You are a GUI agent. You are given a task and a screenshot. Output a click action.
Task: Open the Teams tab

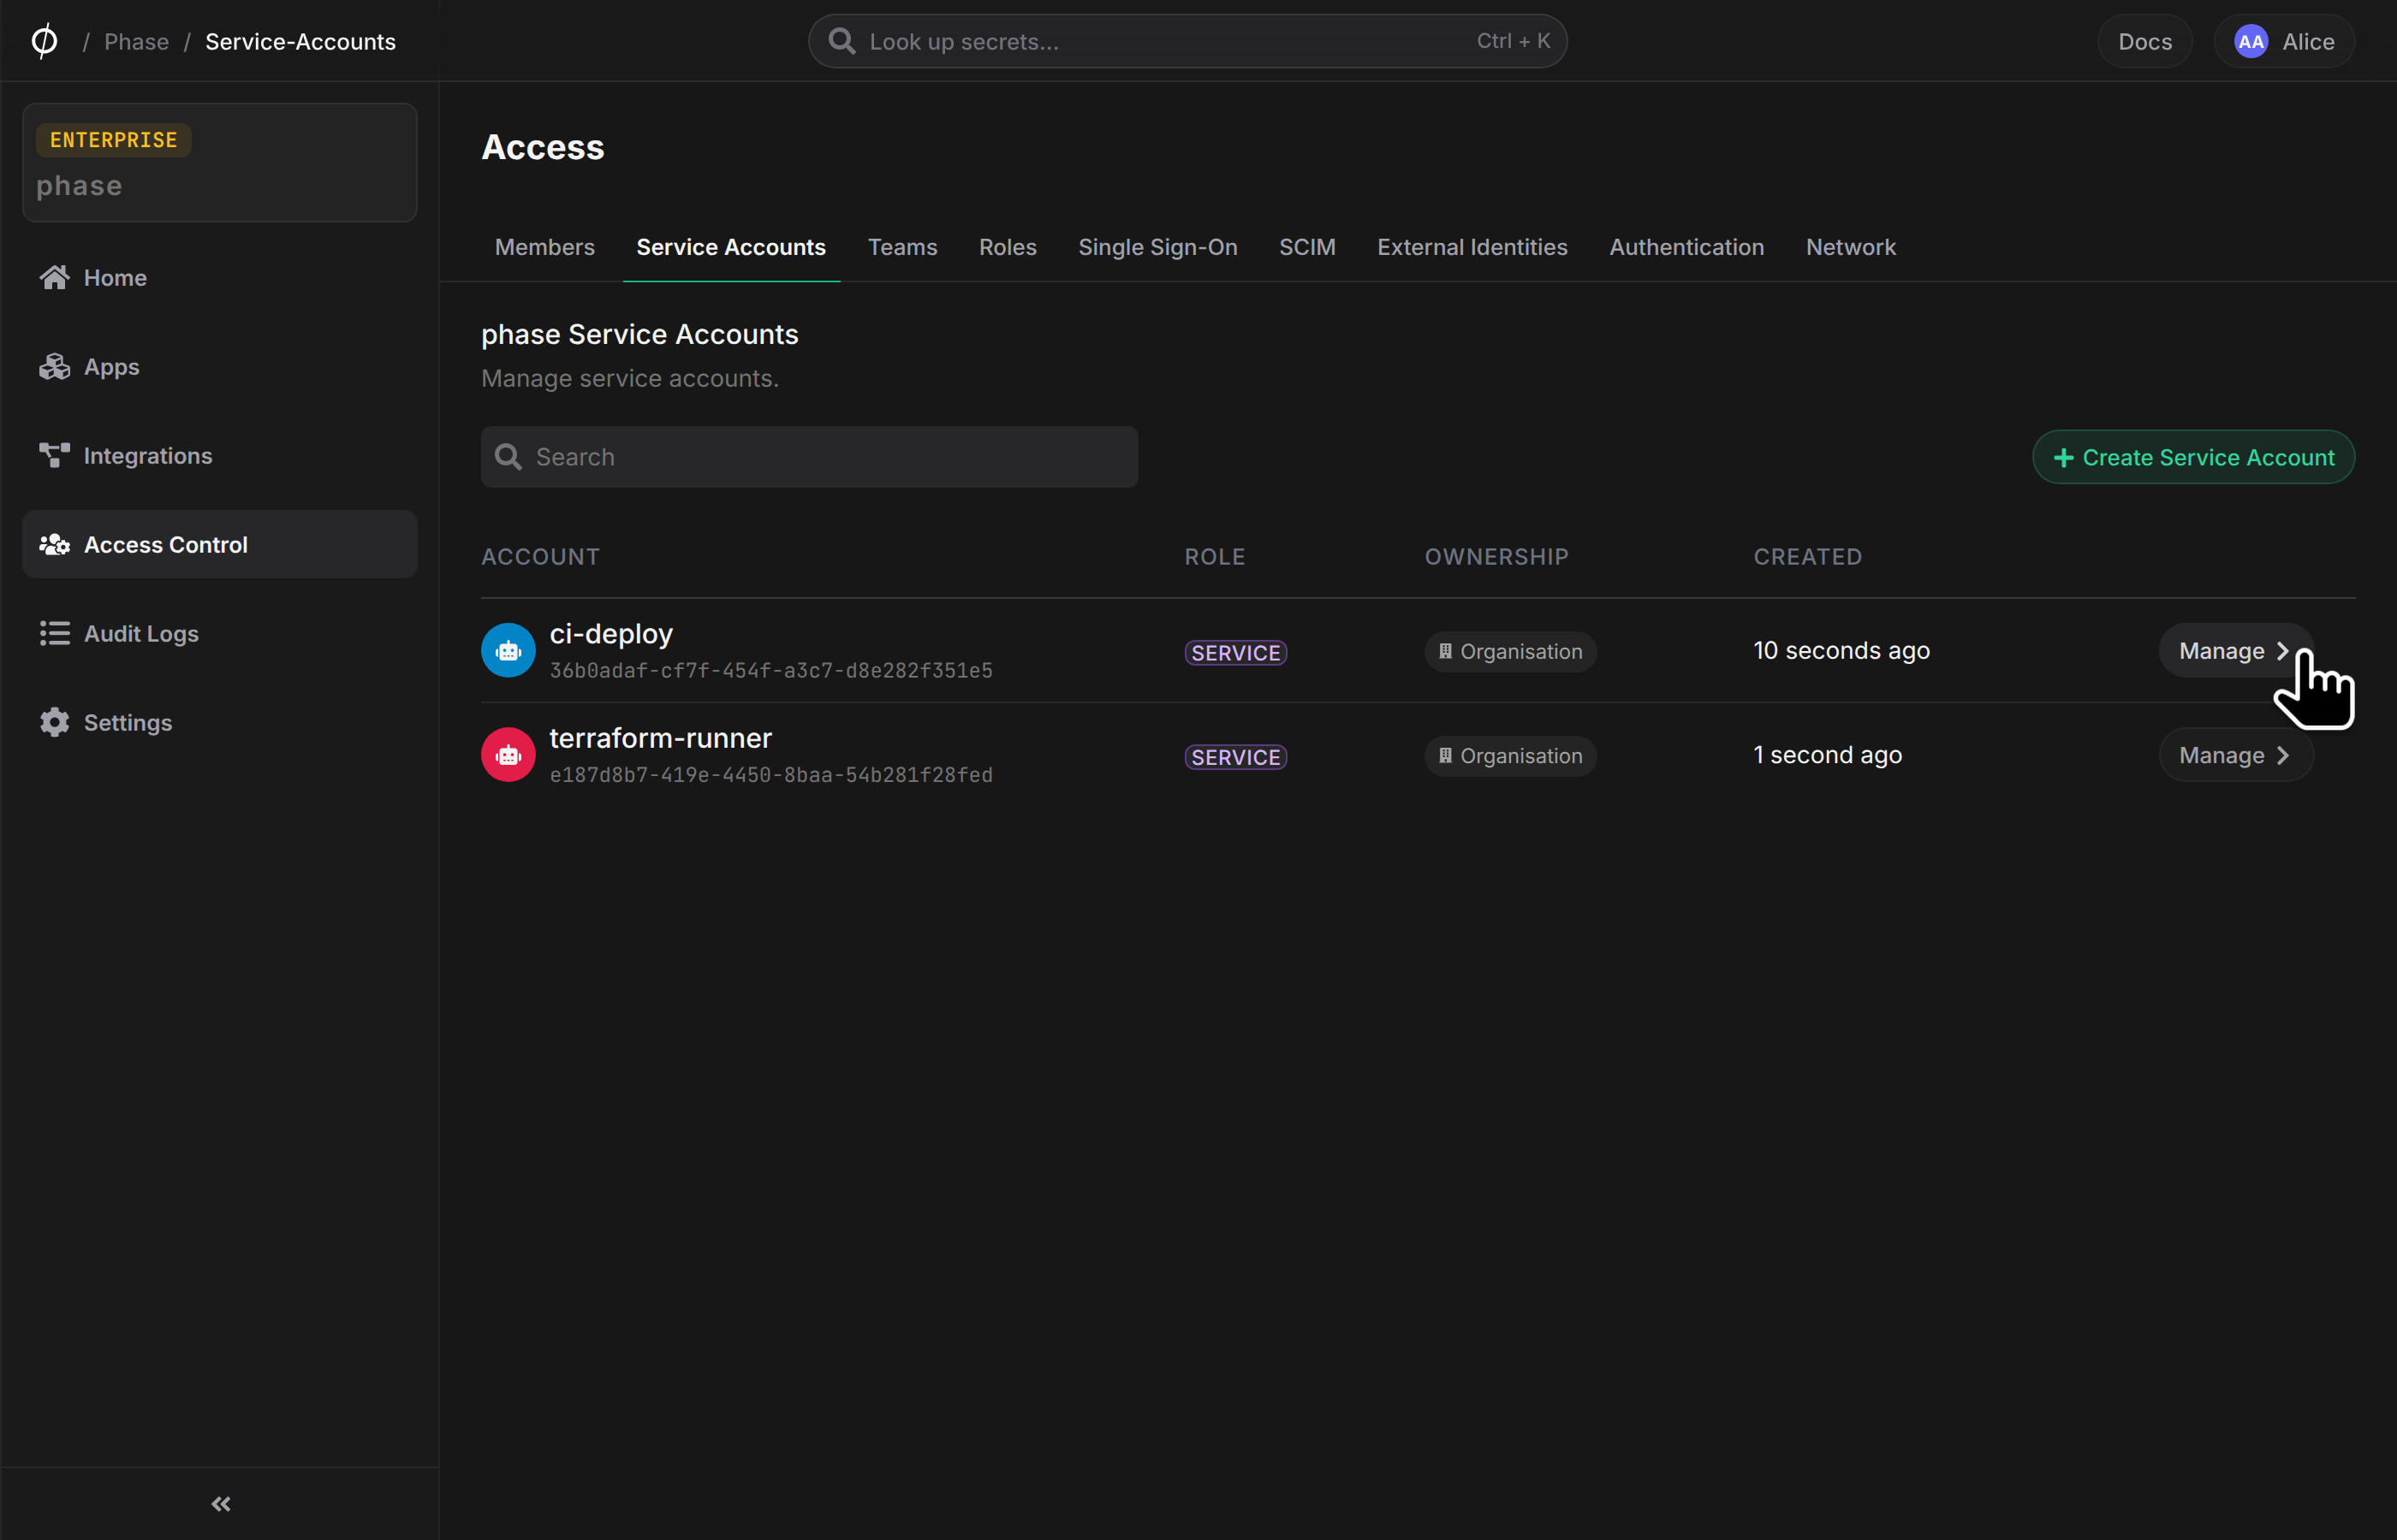[901, 247]
